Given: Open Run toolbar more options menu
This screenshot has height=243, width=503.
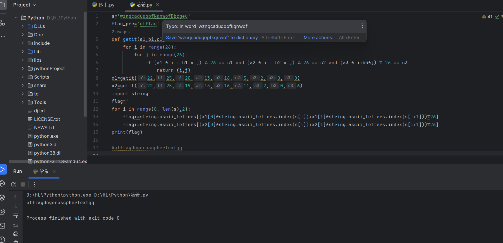Looking at the screenshot, I should (34, 184).
